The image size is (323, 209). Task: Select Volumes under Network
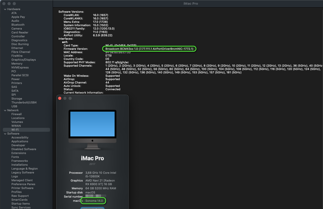click(x=17, y=122)
